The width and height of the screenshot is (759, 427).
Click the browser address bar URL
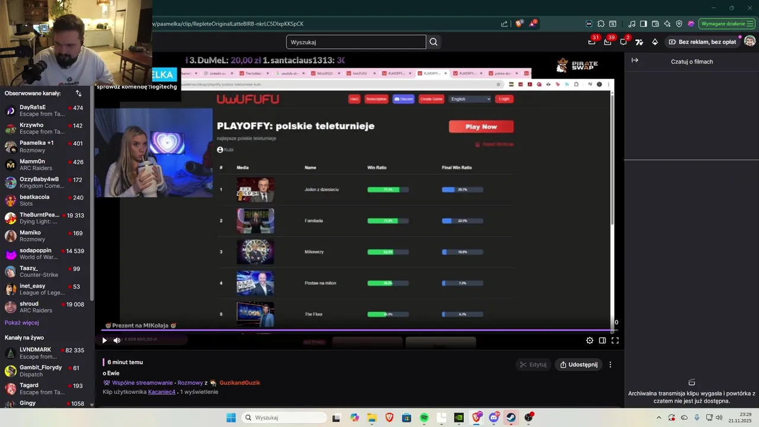coord(228,24)
